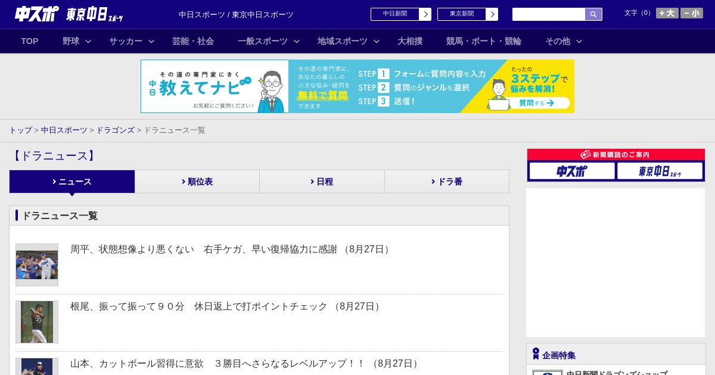Click the 【ドラニュース】 page heading
Viewport: 715px width, 375px height.
[x=54, y=156]
